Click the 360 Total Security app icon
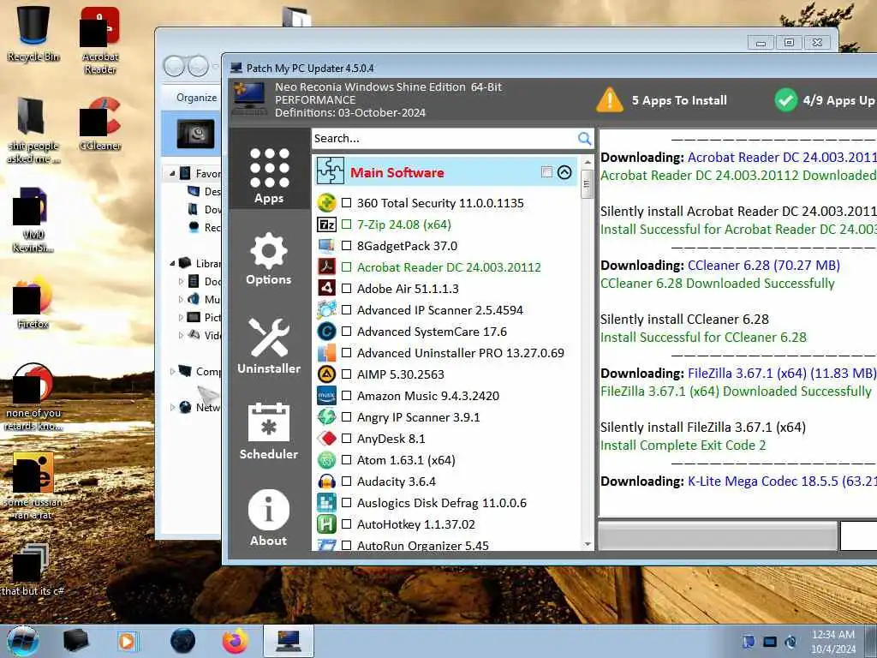 click(326, 202)
